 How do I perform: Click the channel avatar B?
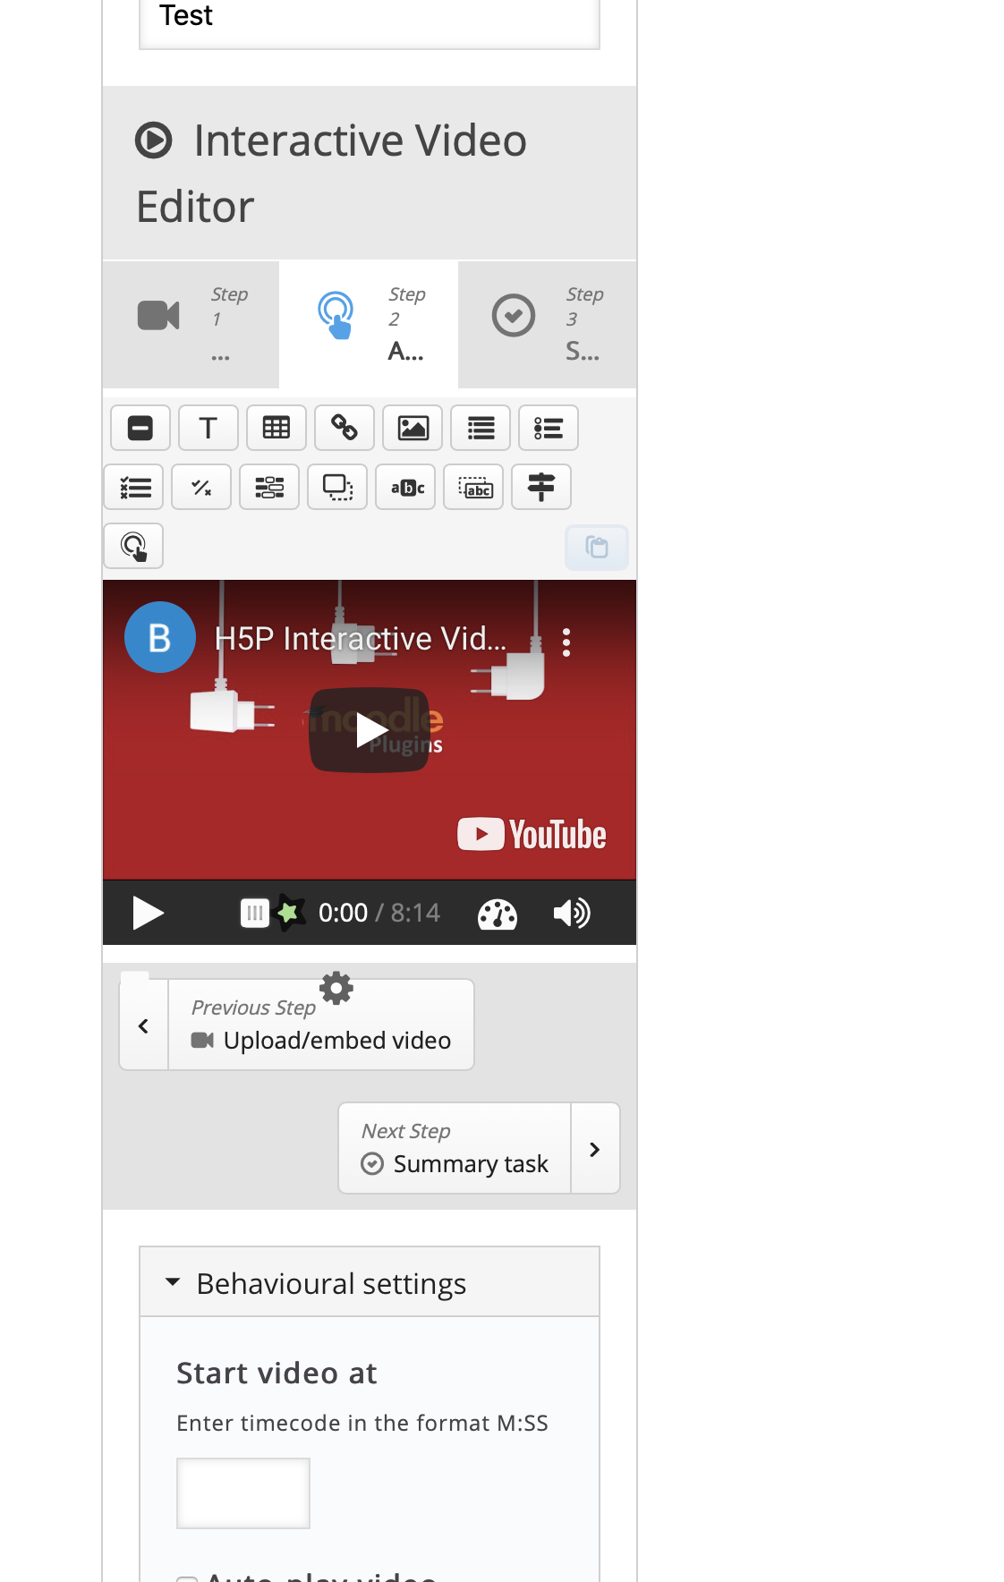point(160,637)
